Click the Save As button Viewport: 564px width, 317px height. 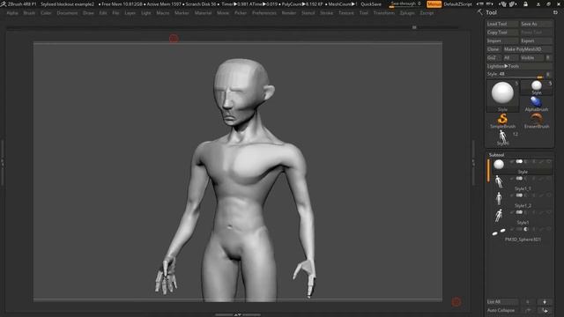pos(536,24)
